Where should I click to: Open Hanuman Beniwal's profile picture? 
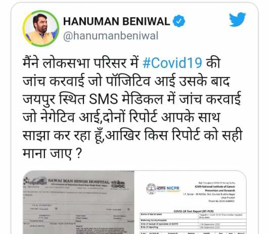tap(40, 28)
